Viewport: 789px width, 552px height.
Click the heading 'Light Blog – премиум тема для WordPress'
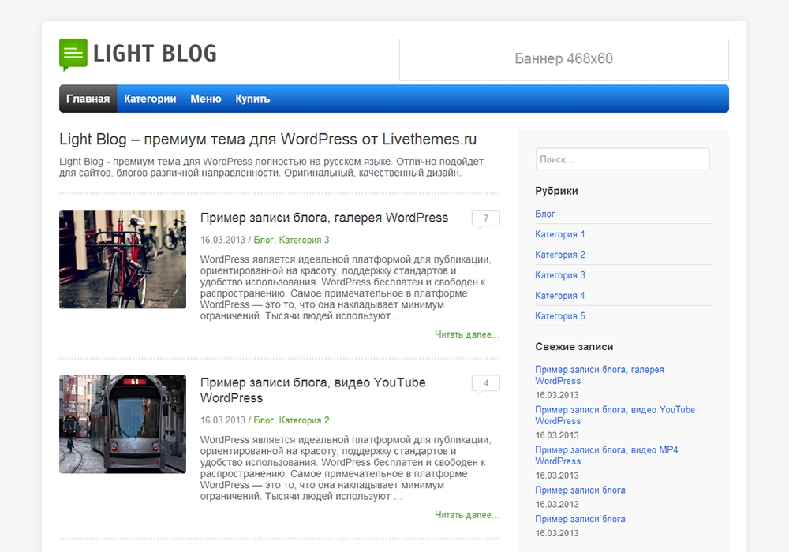tap(267, 140)
